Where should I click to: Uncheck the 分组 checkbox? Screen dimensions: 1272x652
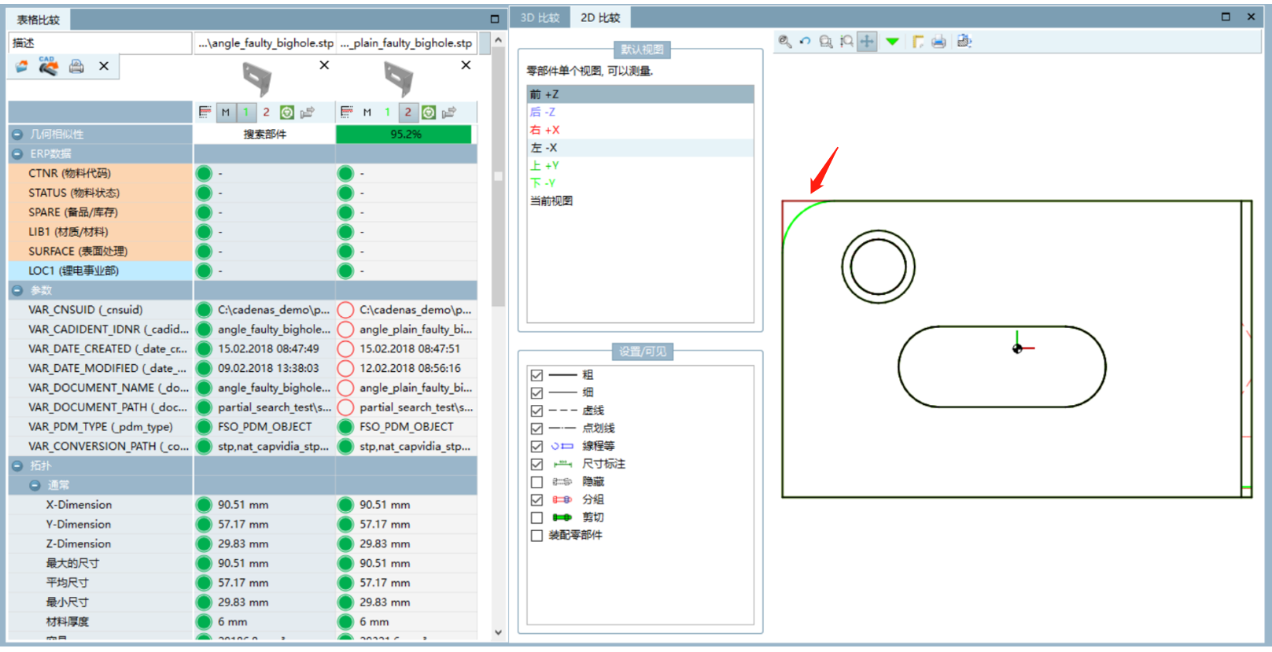(536, 499)
